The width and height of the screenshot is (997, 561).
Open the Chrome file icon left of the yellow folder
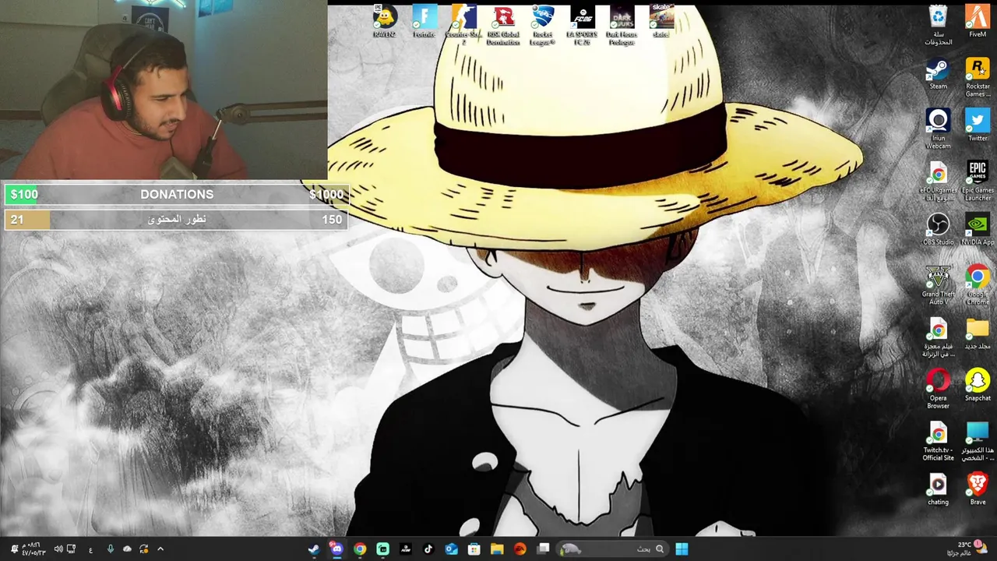pyautogui.click(x=938, y=337)
